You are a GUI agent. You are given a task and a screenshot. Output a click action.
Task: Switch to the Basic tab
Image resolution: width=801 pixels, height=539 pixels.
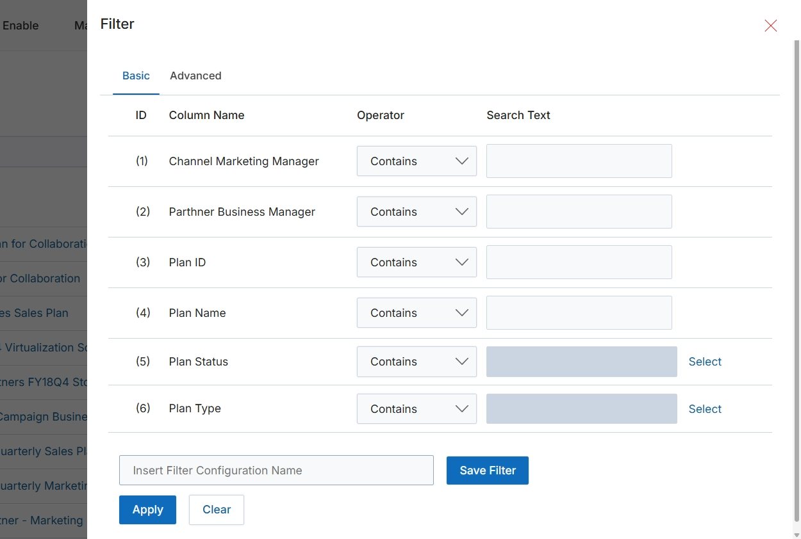pos(136,76)
